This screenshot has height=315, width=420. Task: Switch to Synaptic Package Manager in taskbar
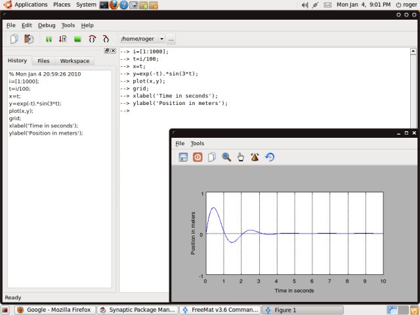[x=138, y=310]
